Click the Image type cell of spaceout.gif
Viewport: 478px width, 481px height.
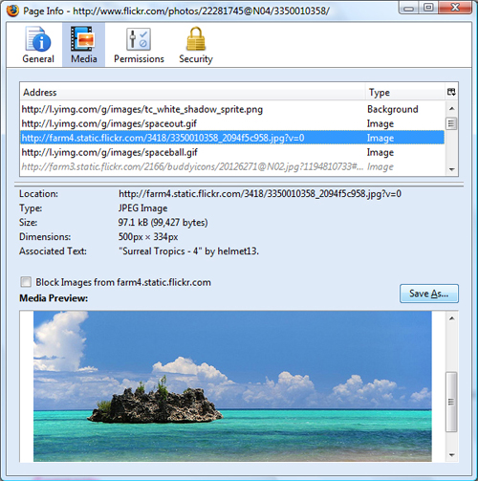tap(380, 123)
